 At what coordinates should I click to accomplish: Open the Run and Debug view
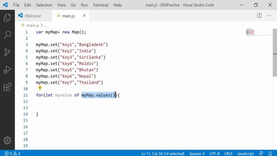7,70
